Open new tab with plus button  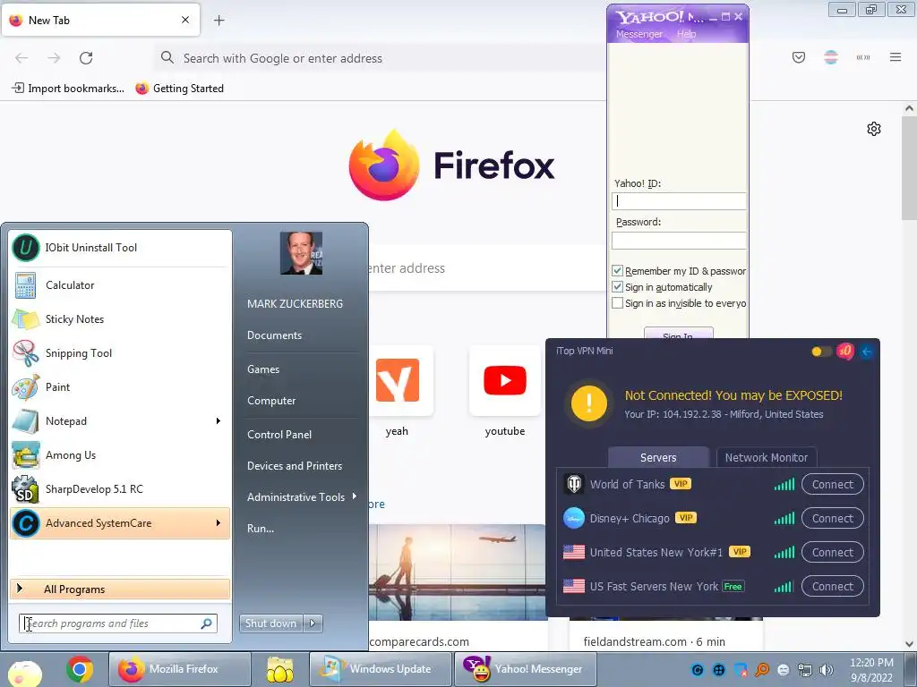click(219, 21)
